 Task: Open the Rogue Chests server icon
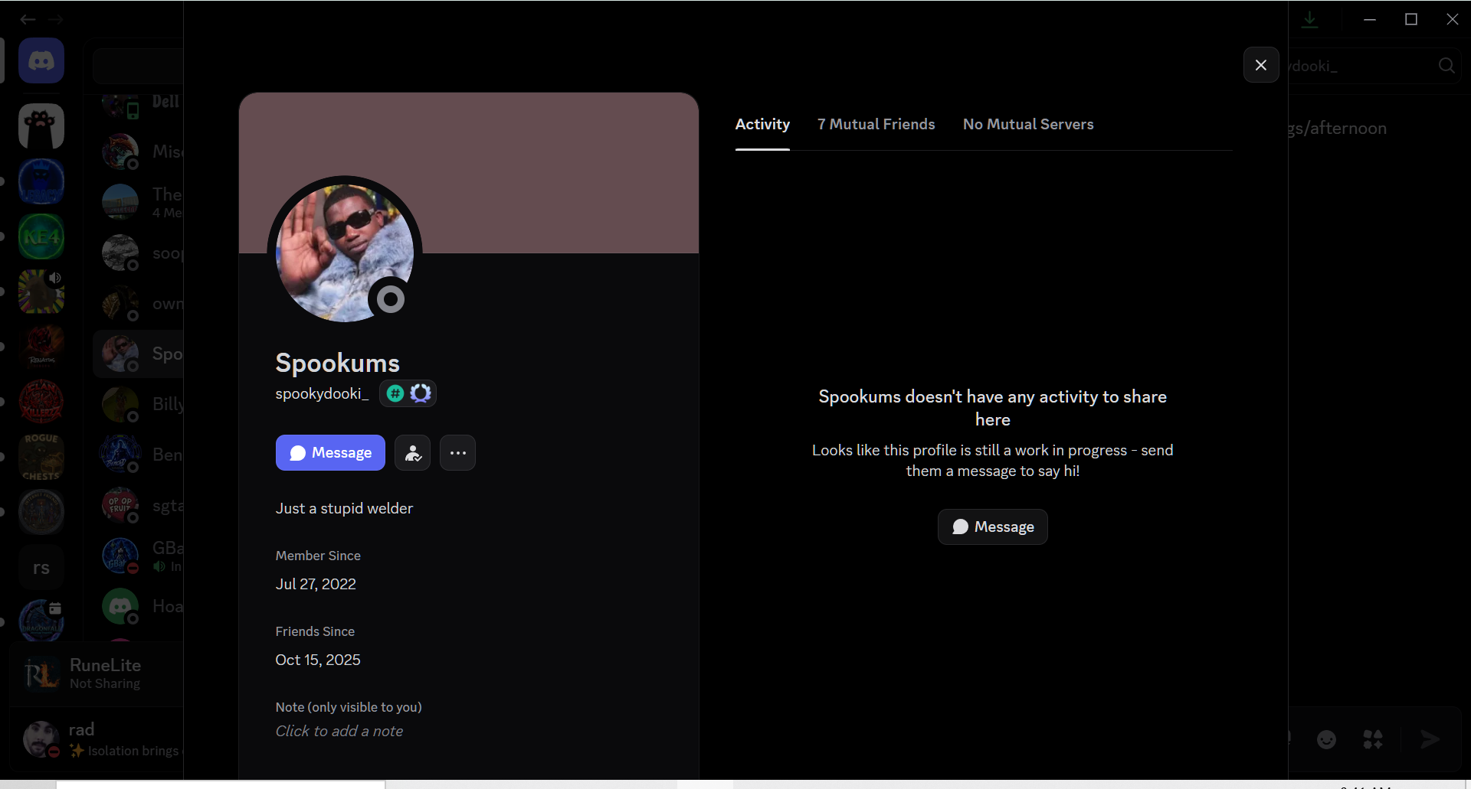(x=41, y=457)
